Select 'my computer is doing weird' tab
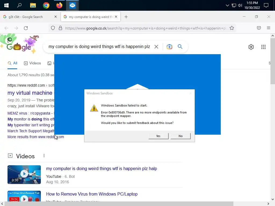275x206 pixels. (91, 17)
